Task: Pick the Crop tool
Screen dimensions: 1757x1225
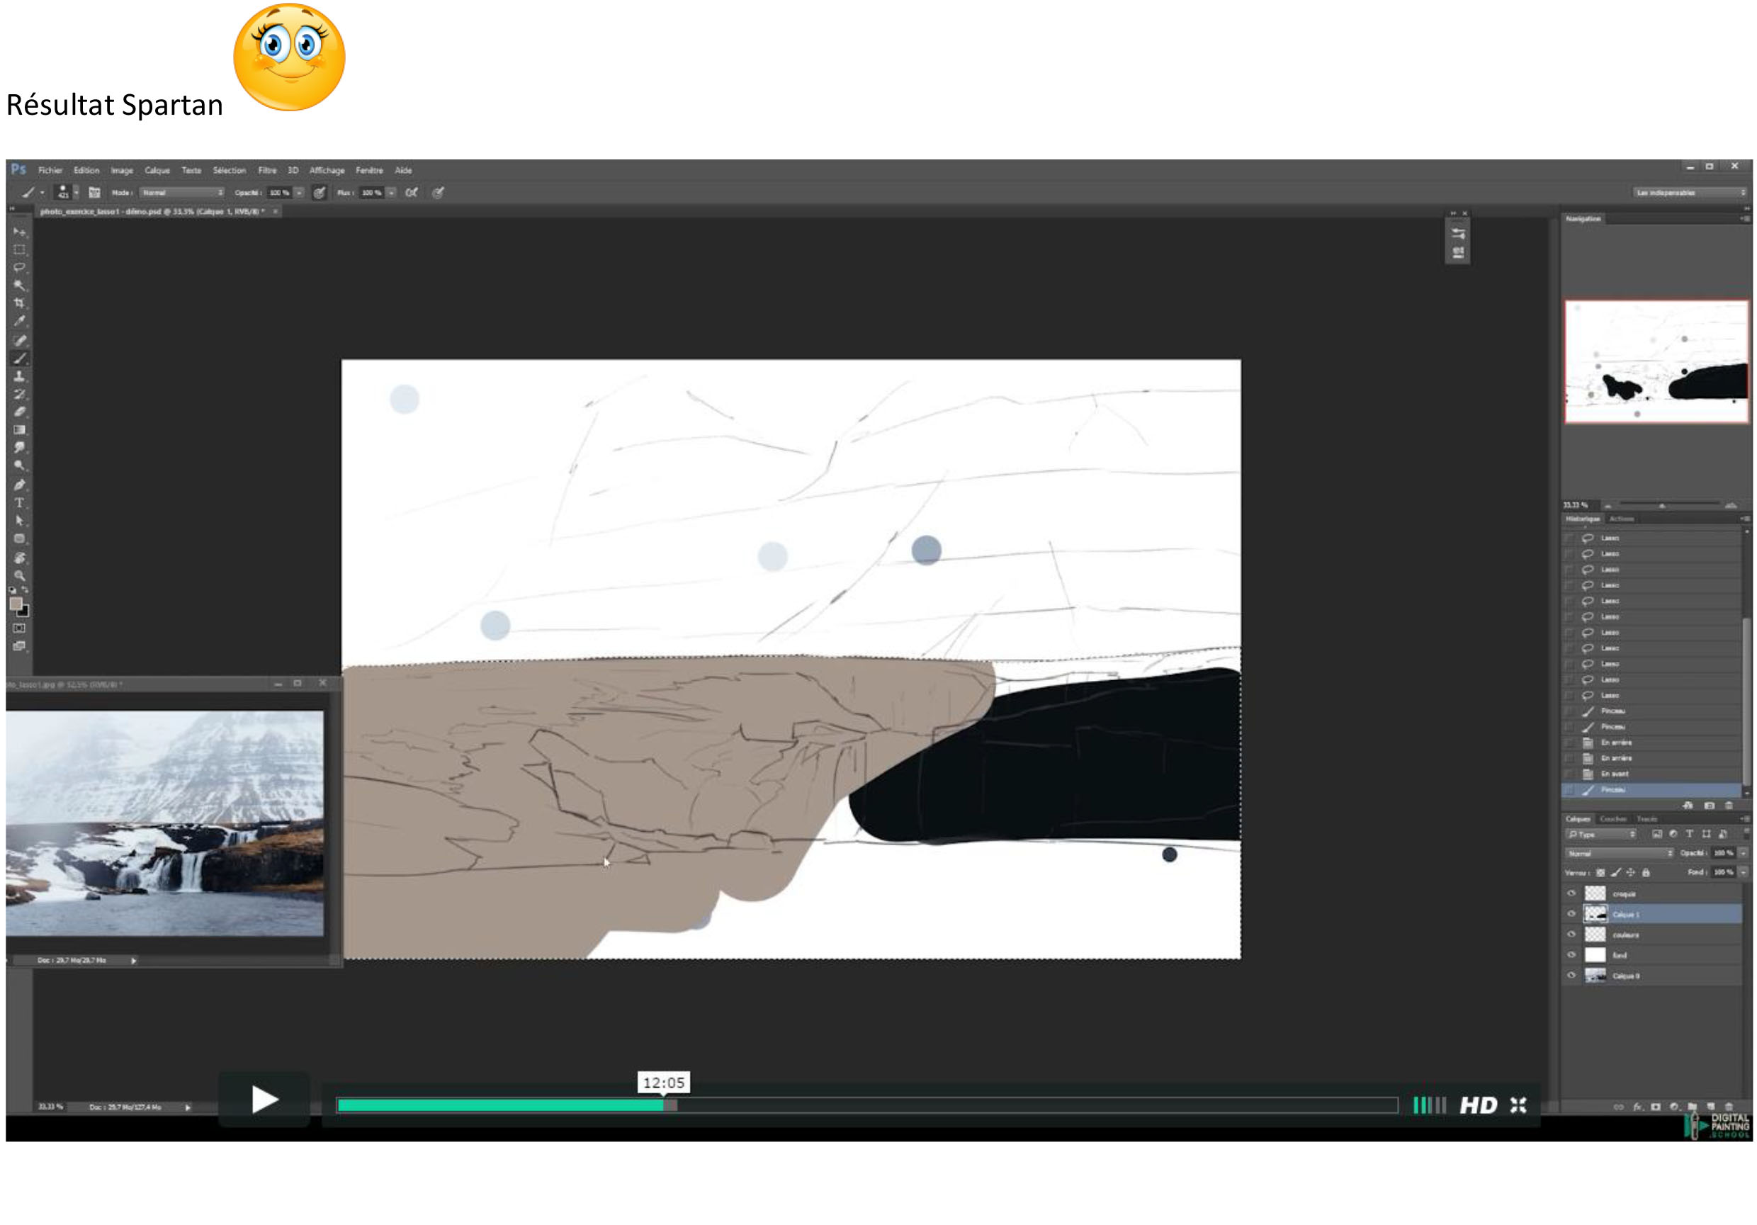Action: pyautogui.click(x=19, y=303)
